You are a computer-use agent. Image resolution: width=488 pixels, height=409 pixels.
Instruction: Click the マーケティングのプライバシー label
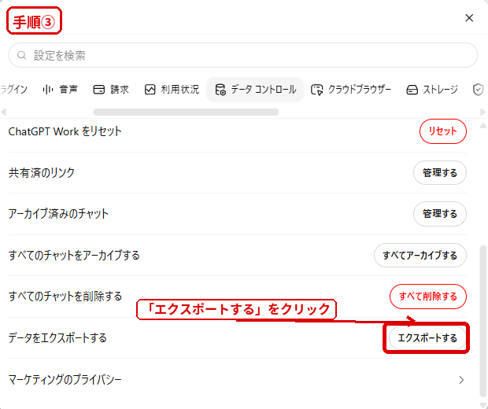[x=65, y=380]
